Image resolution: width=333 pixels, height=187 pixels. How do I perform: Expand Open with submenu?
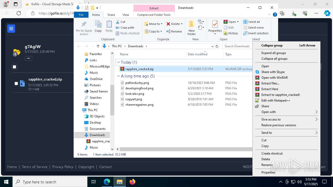(x=286, y=112)
